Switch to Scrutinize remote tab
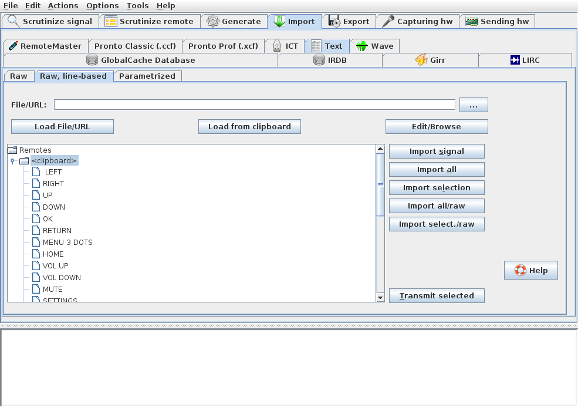Image resolution: width=578 pixels, height=407 pixels. 150,22
